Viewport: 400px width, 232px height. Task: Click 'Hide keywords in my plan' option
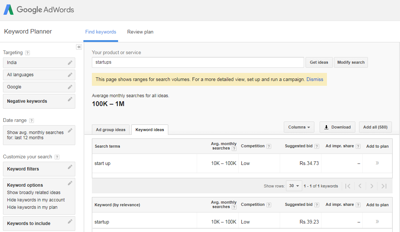[x=32, y=207]
